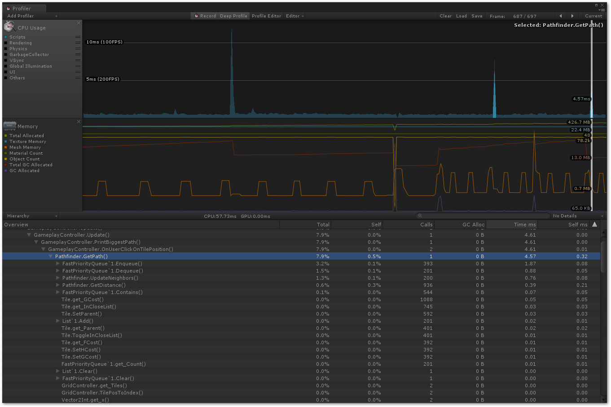Collapse the Pathfinder.GetPath() tree row
The image size is (611, 407).
(x=51, y=256)
